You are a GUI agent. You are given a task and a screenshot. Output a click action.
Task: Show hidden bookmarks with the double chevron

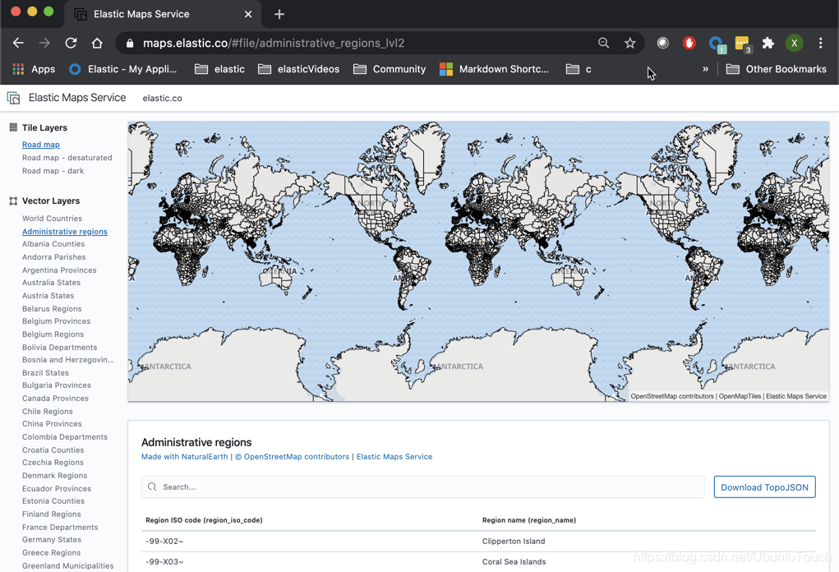pos(705,68)
